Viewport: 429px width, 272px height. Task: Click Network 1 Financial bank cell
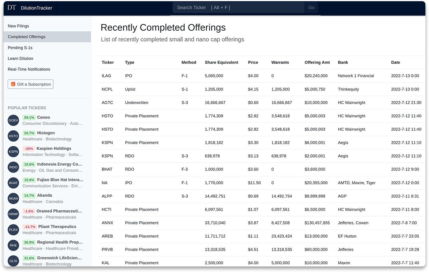(356, 76)
